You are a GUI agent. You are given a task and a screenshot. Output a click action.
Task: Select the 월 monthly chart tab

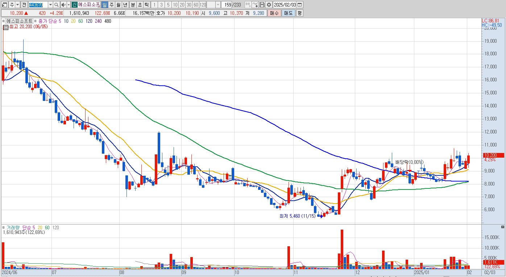click(118, 5)
